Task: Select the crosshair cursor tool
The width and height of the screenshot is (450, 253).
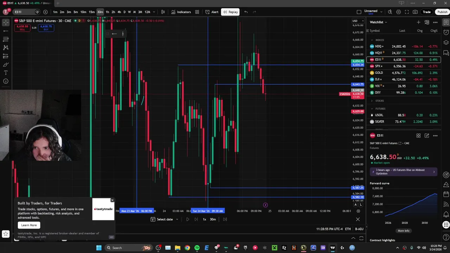Action: 6,22
